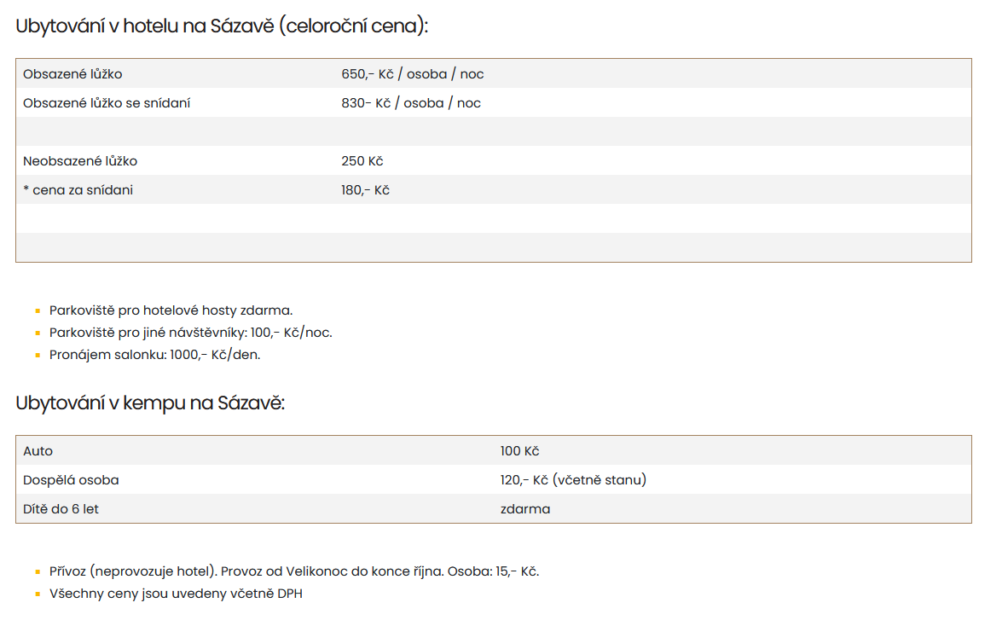
Task: Click the "Dospělá osoba" row label
Action: pos(71,480)
